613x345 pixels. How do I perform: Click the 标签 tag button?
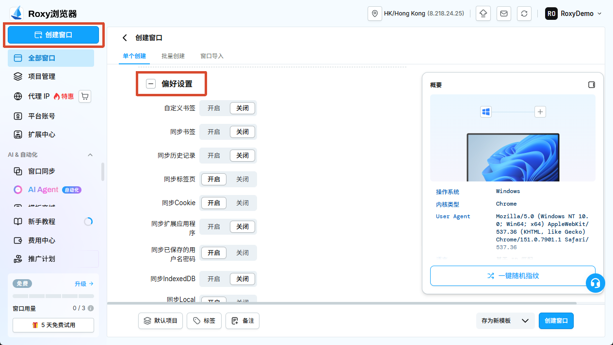click(x=204, y=321)
